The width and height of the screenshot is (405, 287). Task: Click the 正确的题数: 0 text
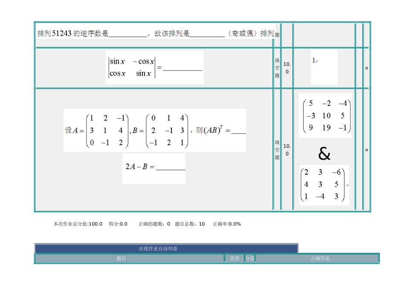click(154, 224)
